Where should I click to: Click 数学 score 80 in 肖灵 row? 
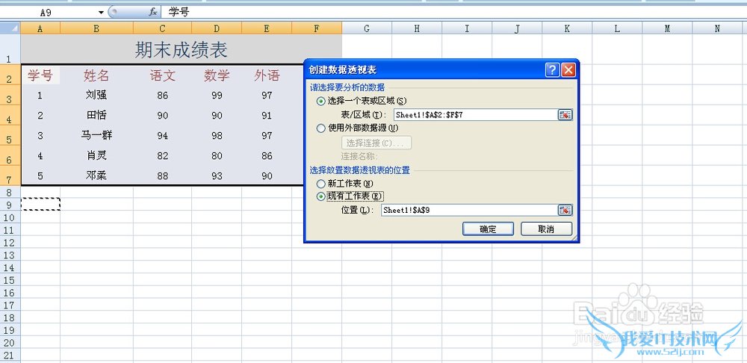(217, 156)
